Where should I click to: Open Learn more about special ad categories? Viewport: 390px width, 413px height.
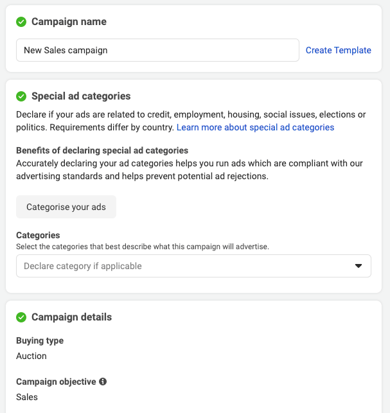coord(255,127)
